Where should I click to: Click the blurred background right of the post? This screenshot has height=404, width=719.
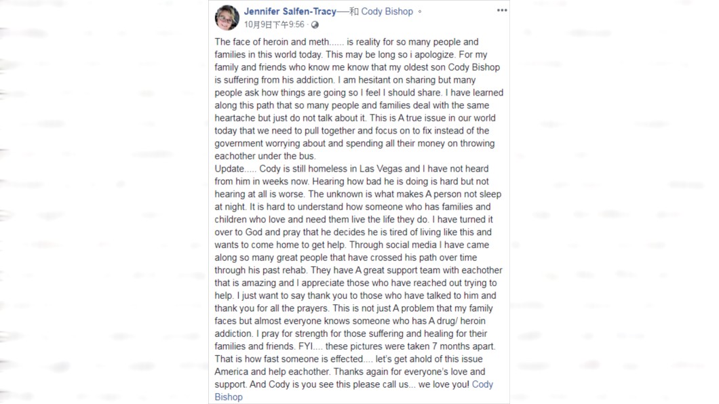click(x=615, y=202)
